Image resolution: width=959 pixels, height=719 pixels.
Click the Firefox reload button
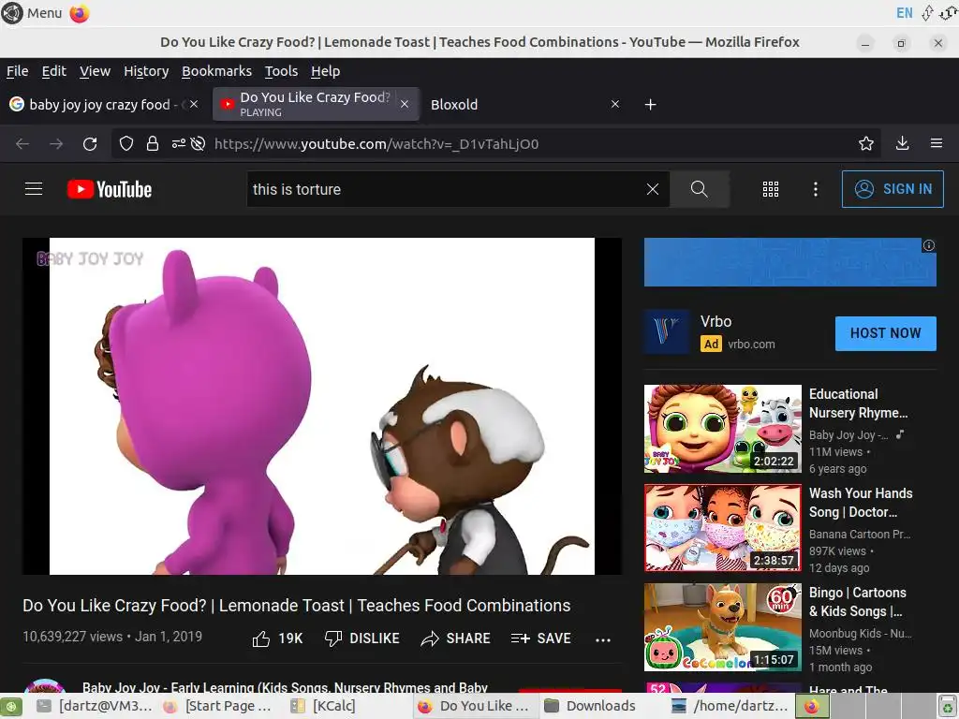pos(90,143)
